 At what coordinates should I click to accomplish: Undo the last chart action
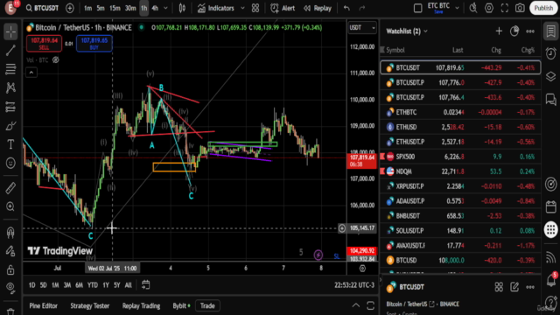[346, 8]
